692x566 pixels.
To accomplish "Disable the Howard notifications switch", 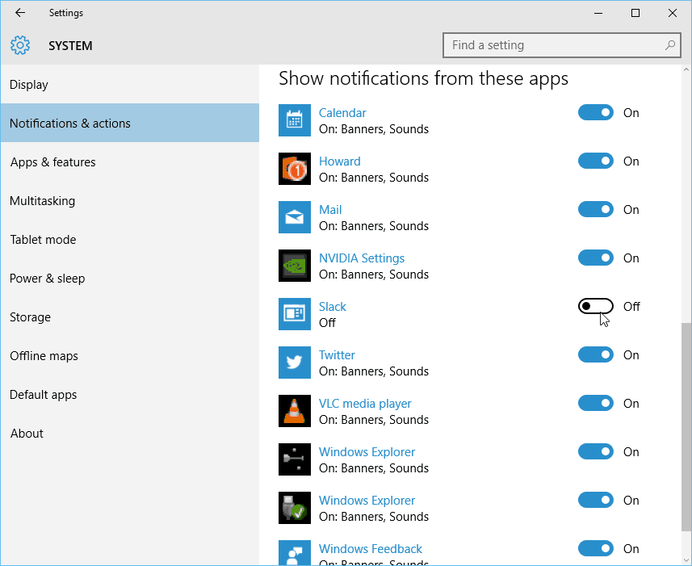I will pos(596,161).
